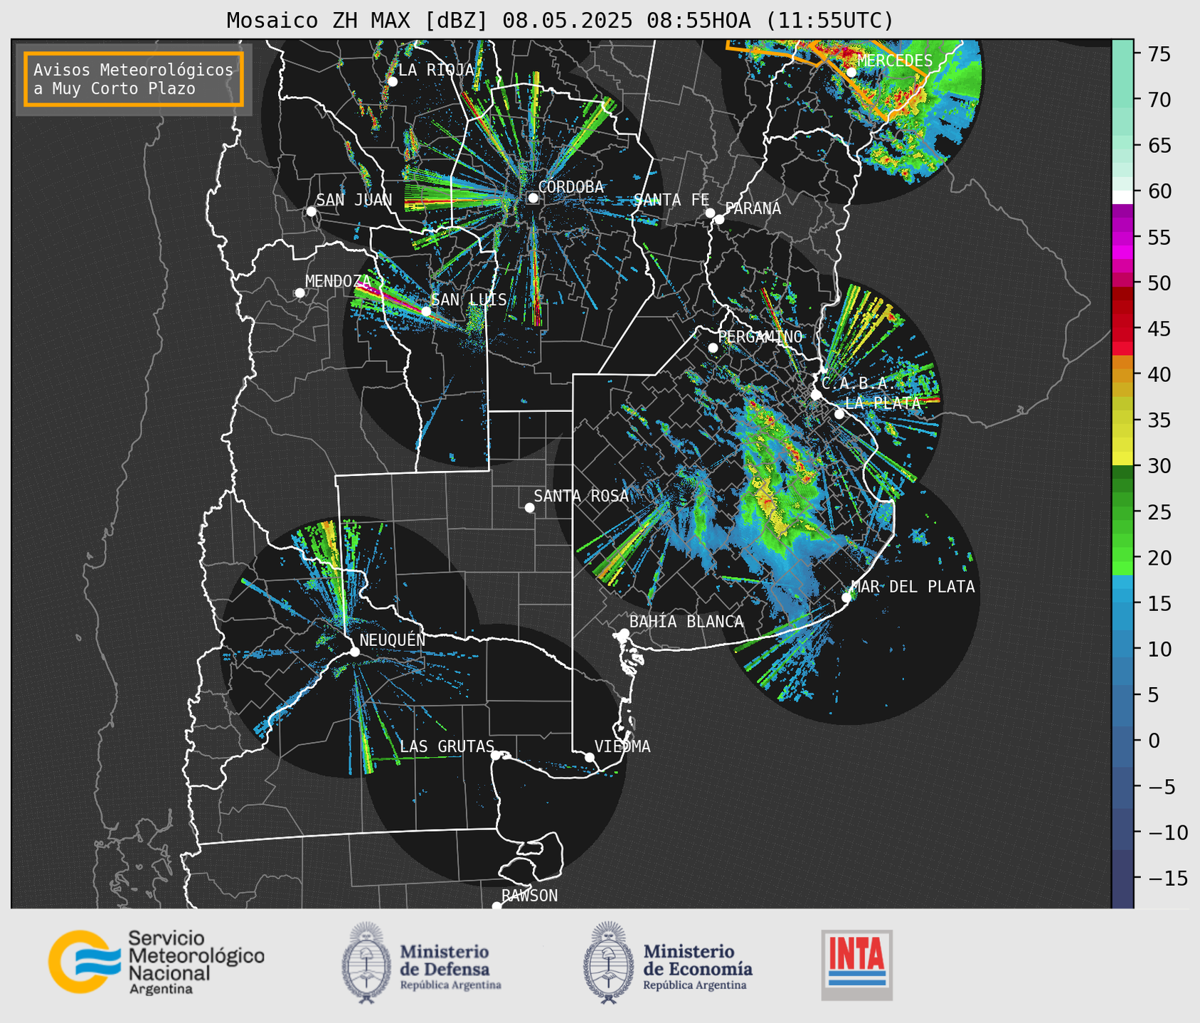Click the 0 tick label on the colorbar
The height and width of the screenshot is (1023, 1200).
pos(1153,741)
